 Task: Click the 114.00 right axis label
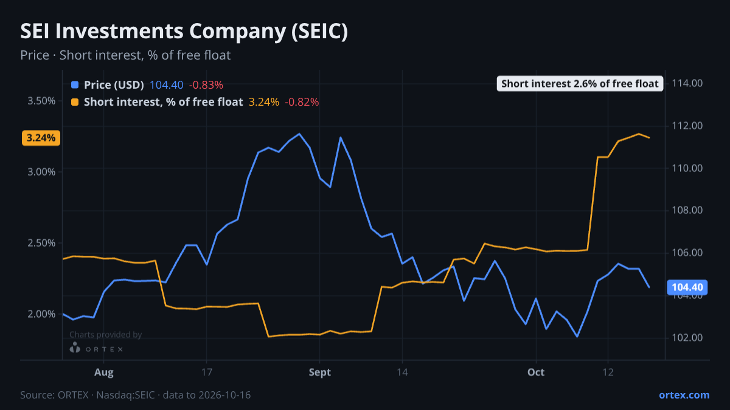pos(687,83)
